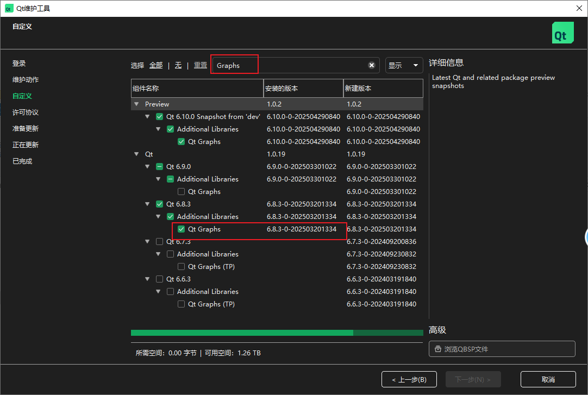Click the green progress bar
The image size is (588, 395).
(x=242, y=333)
